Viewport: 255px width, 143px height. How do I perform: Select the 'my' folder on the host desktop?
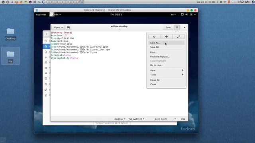click(x=10, y=56)
